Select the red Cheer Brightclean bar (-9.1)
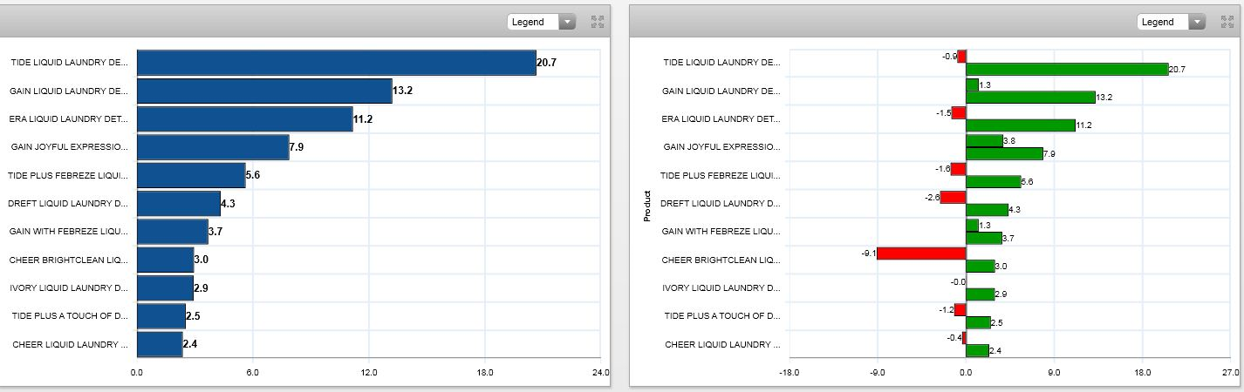This screenshot has width=1244, height=392. [x=921, y=253]
